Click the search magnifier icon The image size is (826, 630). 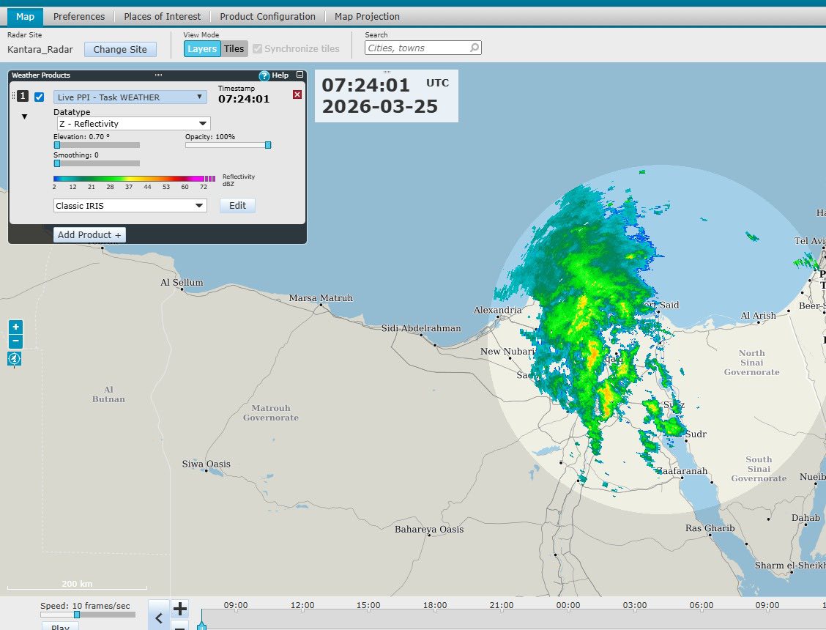[x=474, y=48]
